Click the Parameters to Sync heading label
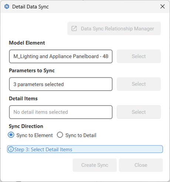The width and height of the screenshot is (170, 182). click(x=32, y=71)
